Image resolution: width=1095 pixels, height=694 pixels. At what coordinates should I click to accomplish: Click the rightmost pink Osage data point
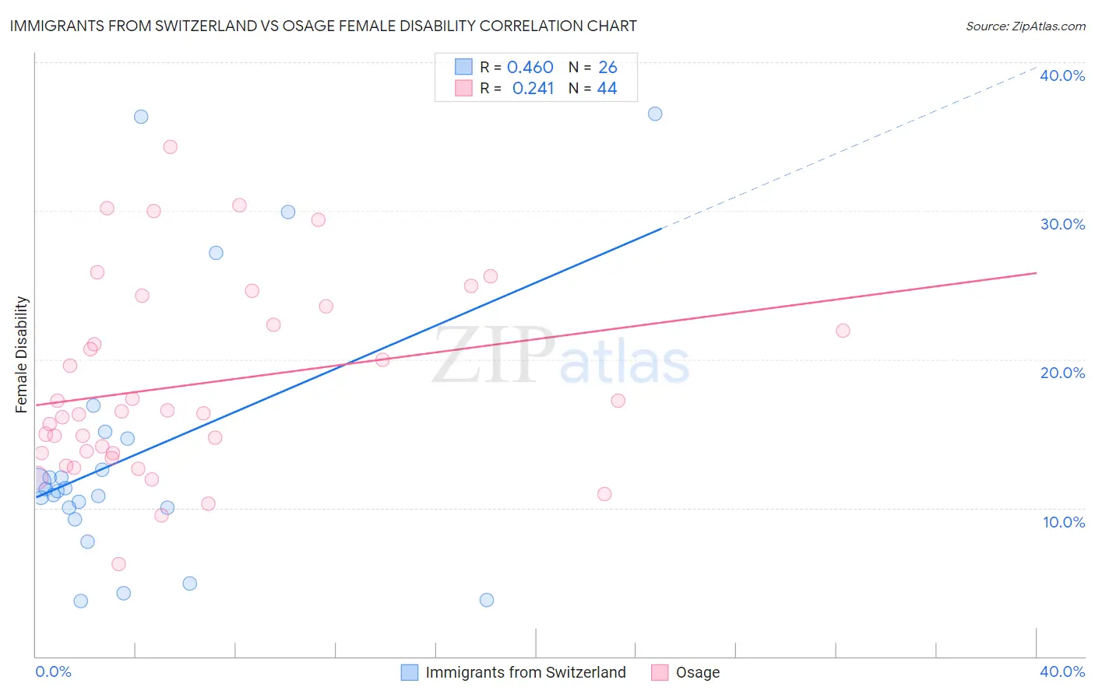click(x=843, y=331)
